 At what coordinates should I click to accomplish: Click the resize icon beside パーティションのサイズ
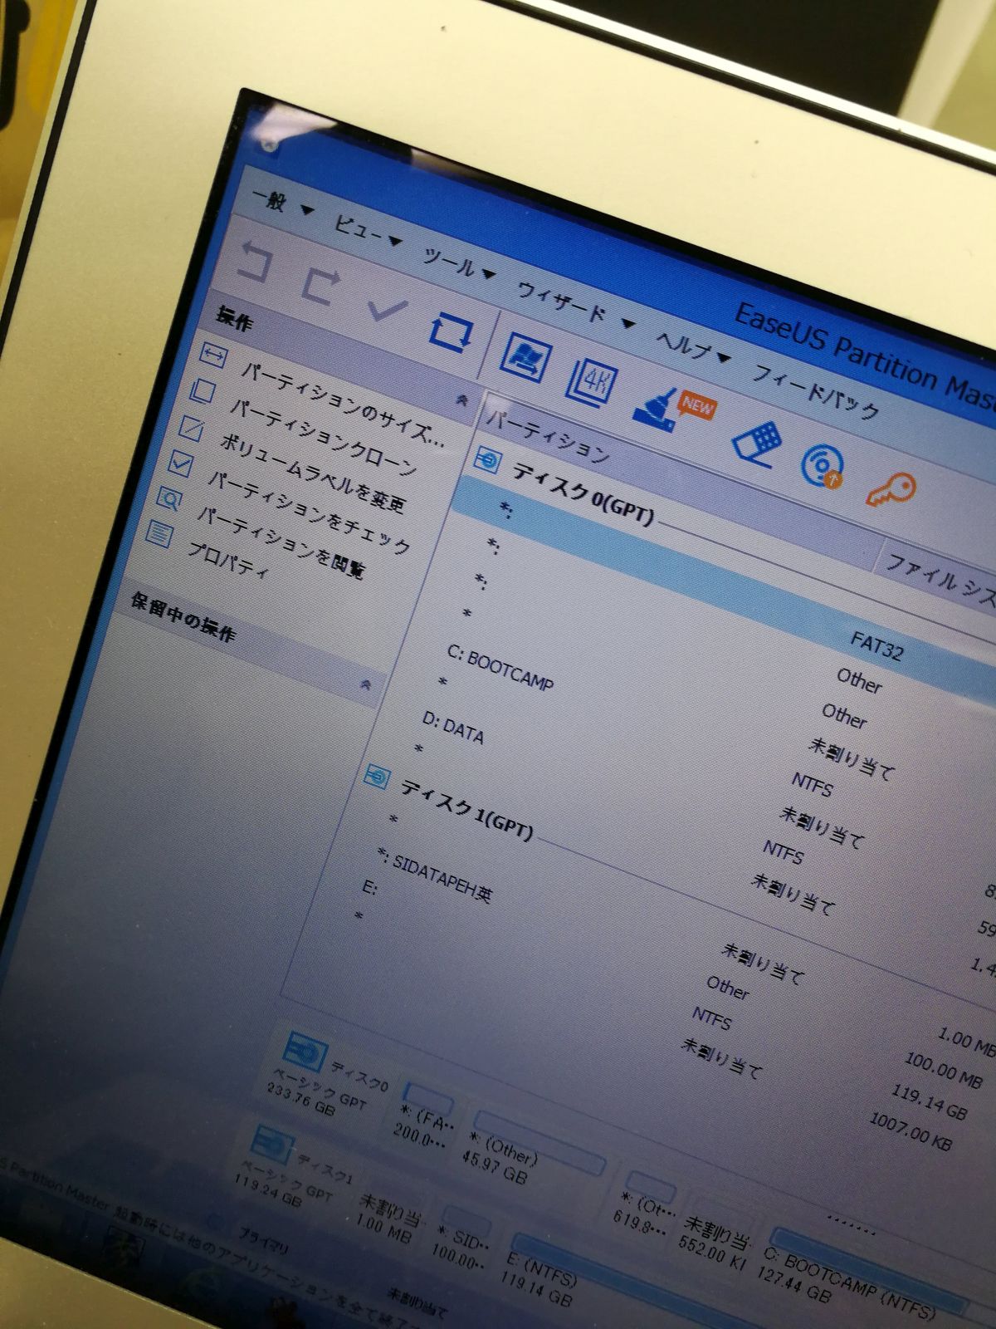tap(212, 356)
